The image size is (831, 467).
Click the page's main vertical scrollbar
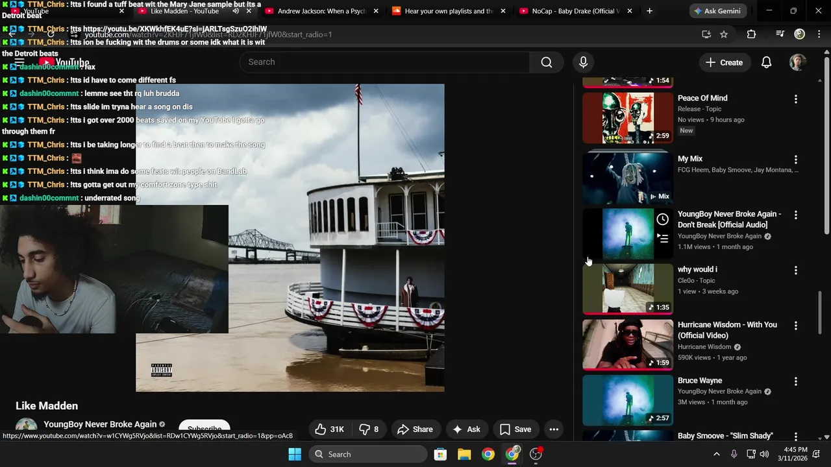(826, 146)
